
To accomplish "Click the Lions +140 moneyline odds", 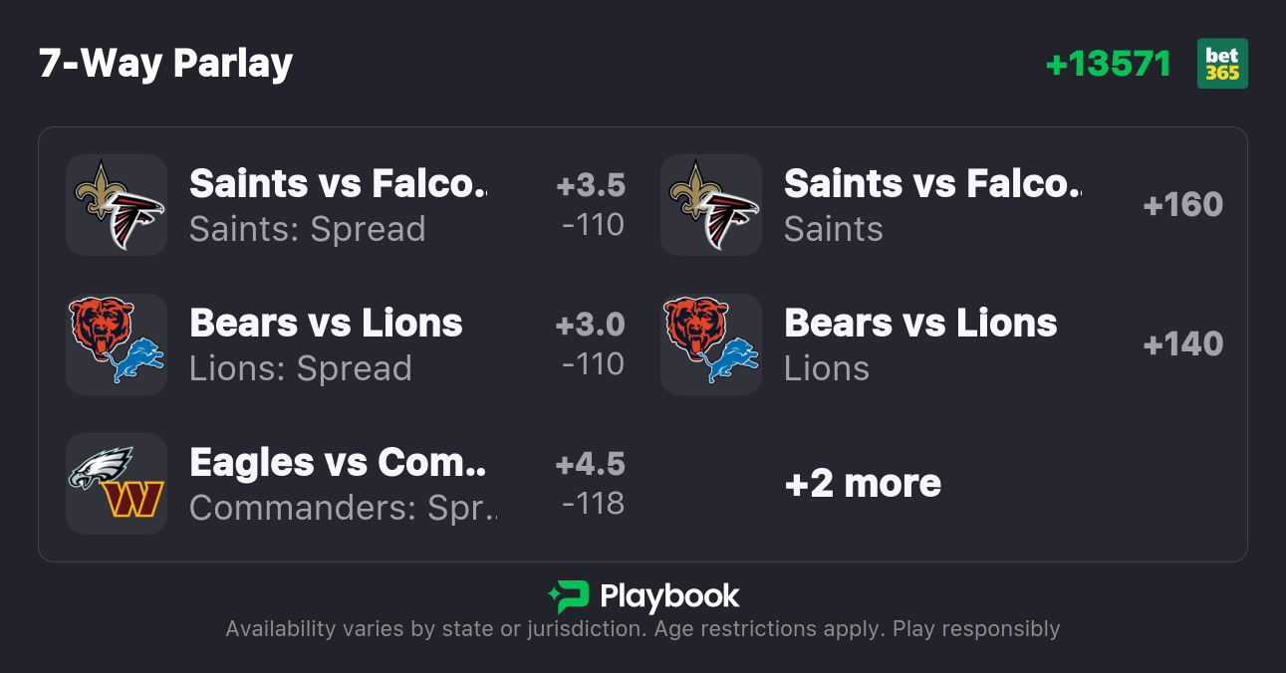I will (x=1182, y=344).
